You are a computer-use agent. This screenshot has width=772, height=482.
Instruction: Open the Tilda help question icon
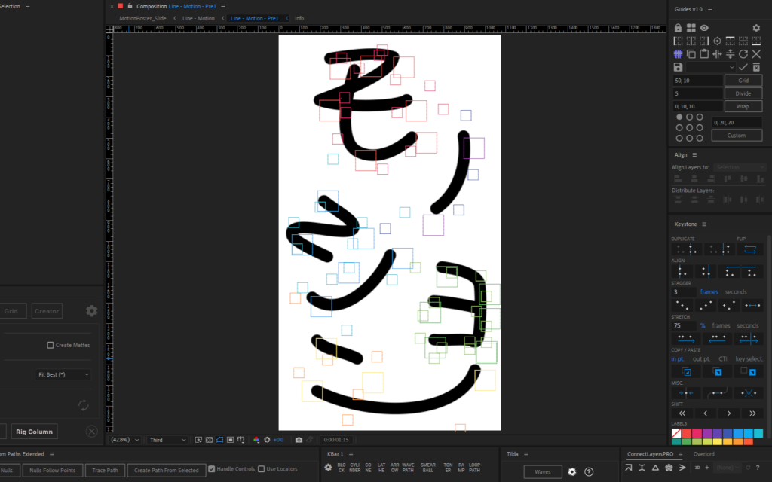[x=589, y=472]
